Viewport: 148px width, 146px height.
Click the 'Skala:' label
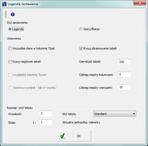pos(12,123)
